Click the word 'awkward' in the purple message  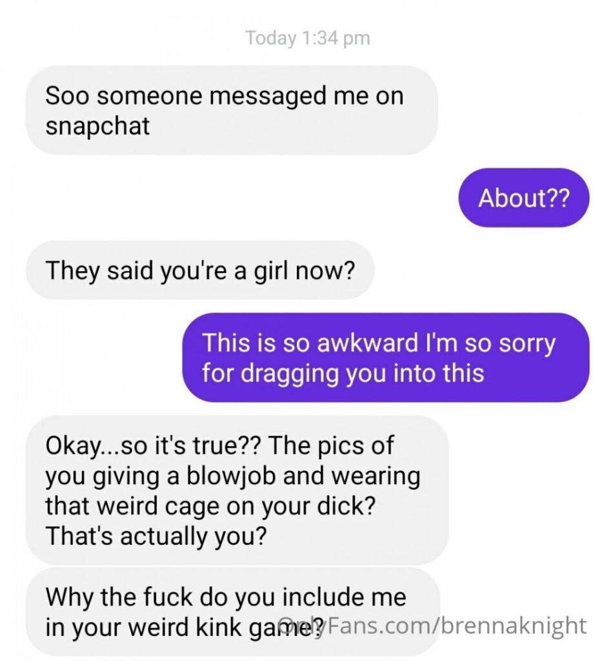[x=367, y=342]
